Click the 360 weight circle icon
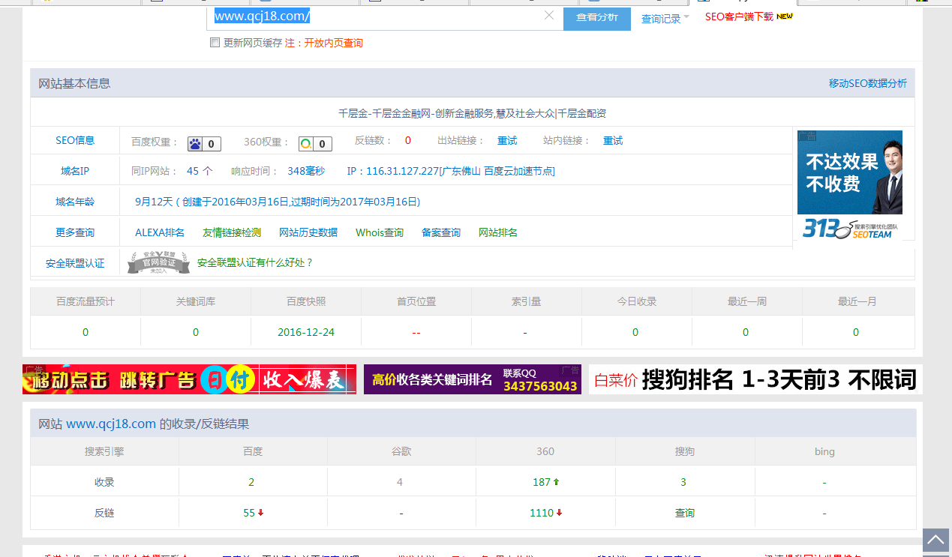The width and height of the screenshot is (952, 557). tap(306, 144)
